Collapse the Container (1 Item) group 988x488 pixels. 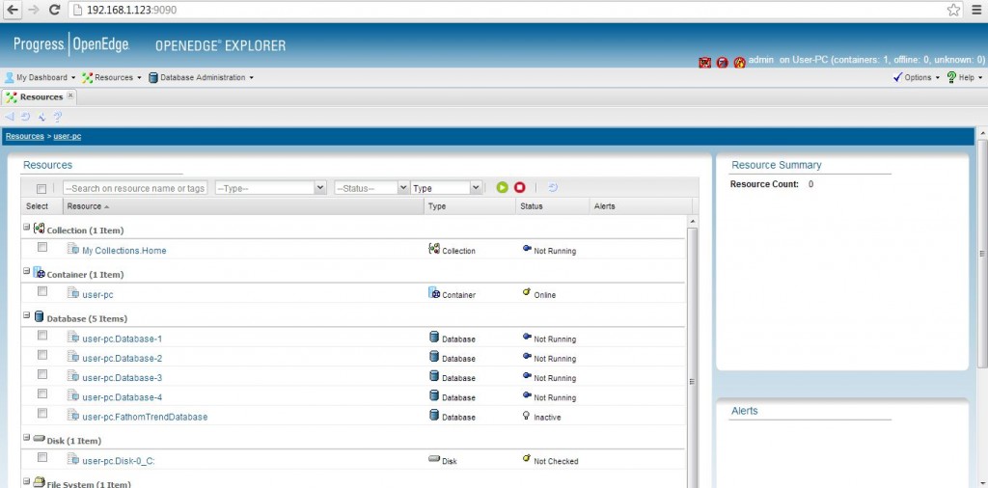pyautogui.click(x=27, y=271)
